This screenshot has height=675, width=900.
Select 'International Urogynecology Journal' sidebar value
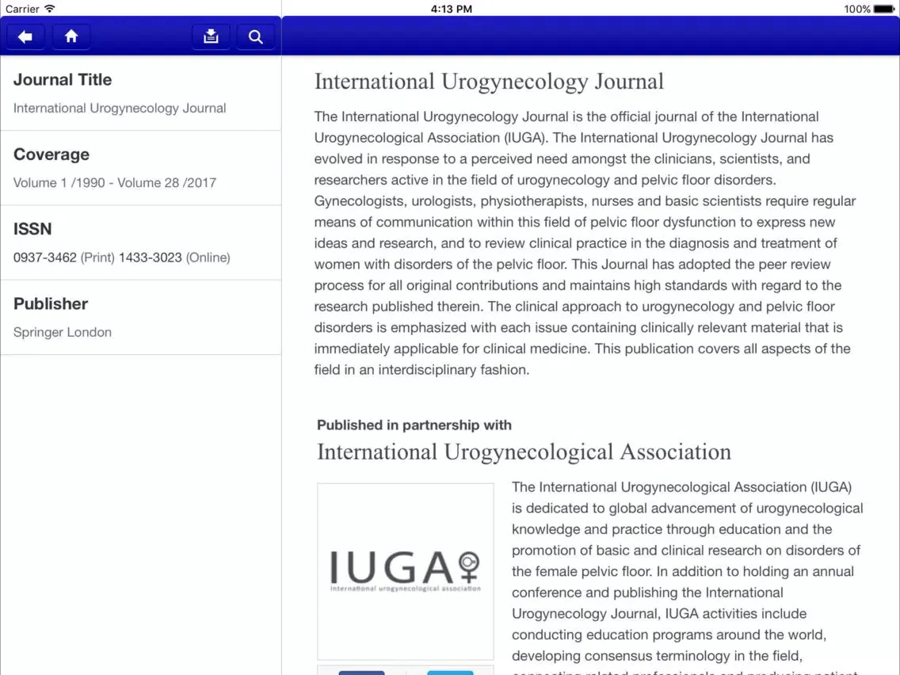[x=120, y=108]
